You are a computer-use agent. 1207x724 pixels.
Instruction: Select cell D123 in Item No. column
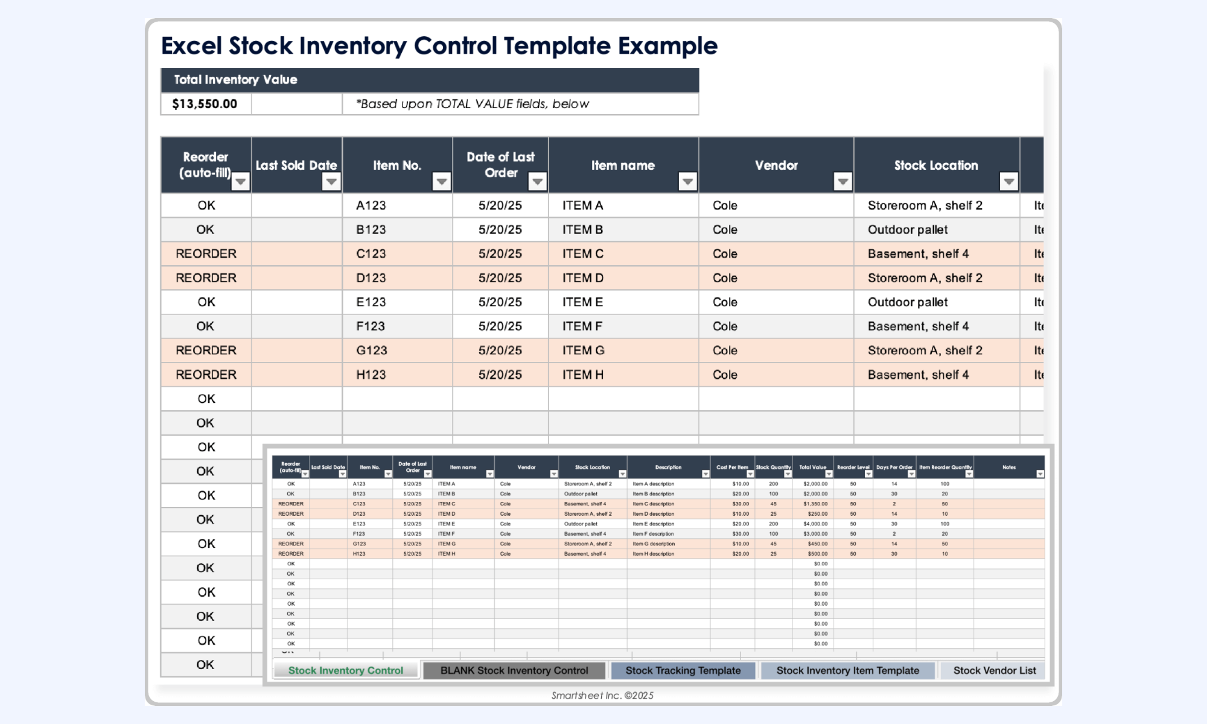[x=397, y=278]
